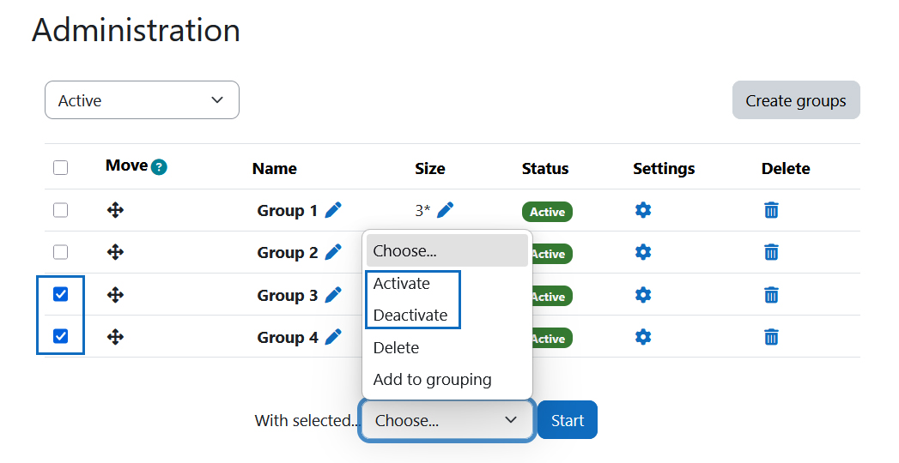The width and height of the screenshot is (899, 463).
Task: Click the Active badge for Group 1
Action: point(547,212)
